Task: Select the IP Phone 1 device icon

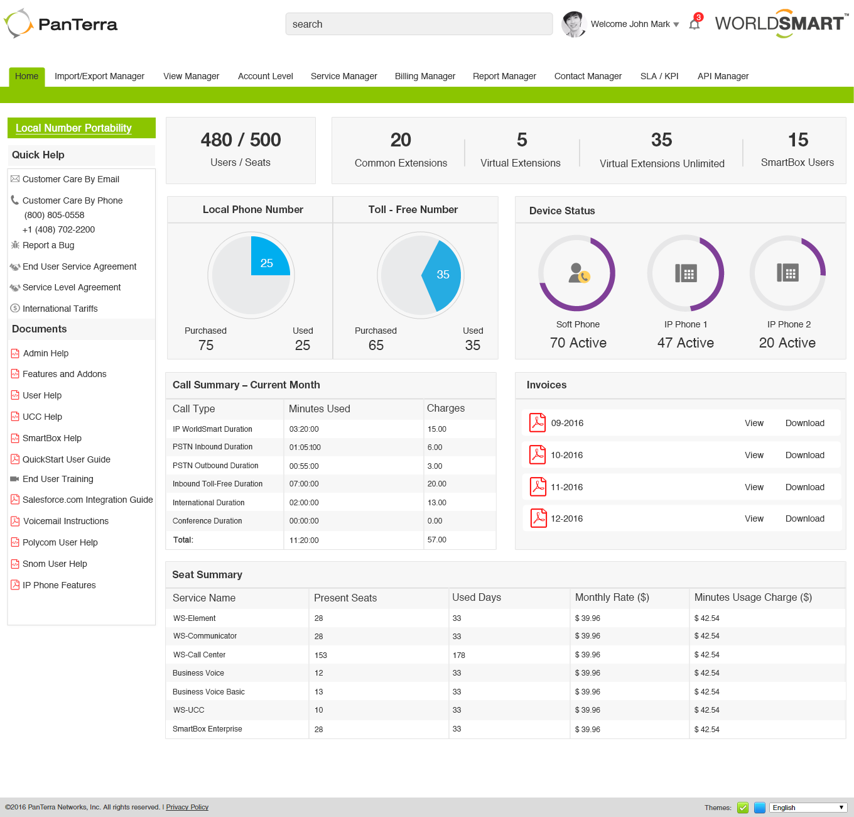Action: pos(685,273)
